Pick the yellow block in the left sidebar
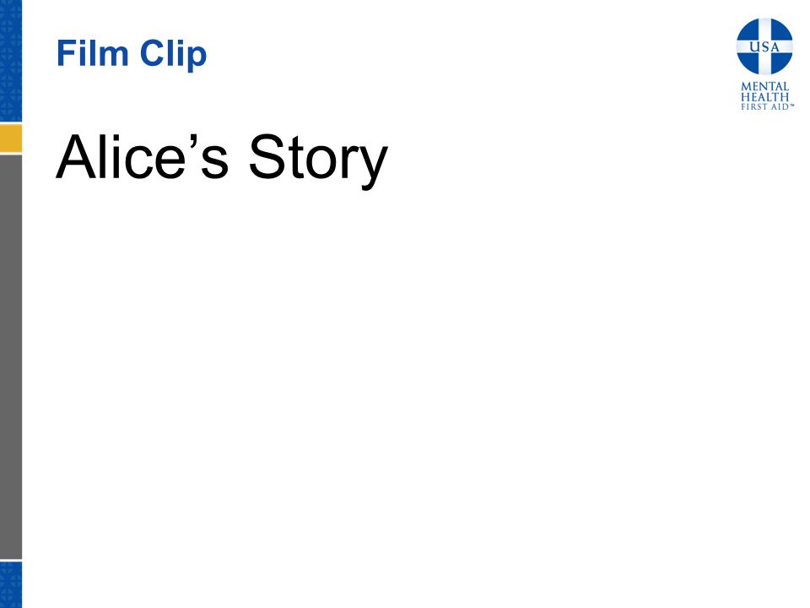This screenshot has width=810, height=608. tap(11, 138)
